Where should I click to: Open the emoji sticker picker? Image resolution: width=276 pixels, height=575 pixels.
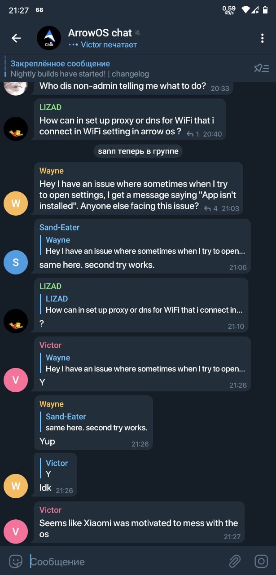16,561
